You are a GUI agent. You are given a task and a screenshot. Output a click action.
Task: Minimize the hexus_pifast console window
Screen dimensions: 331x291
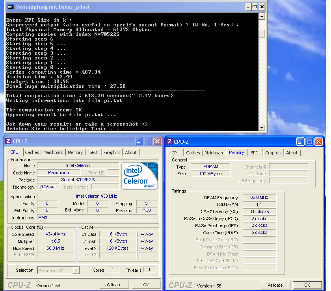point(249,7)
